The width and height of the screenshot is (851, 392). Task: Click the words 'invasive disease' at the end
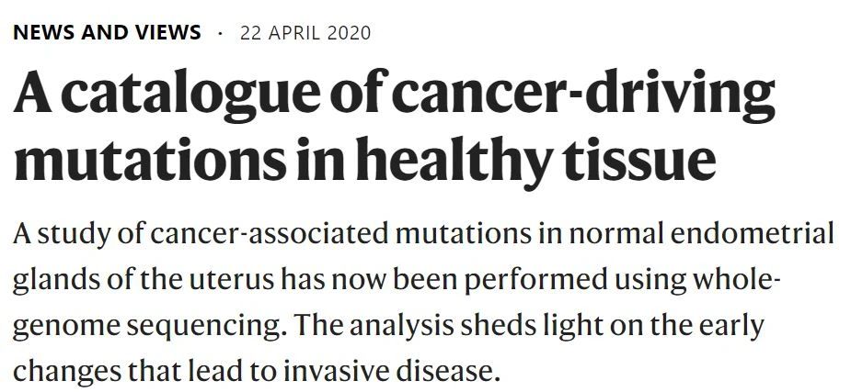[390, 372]
